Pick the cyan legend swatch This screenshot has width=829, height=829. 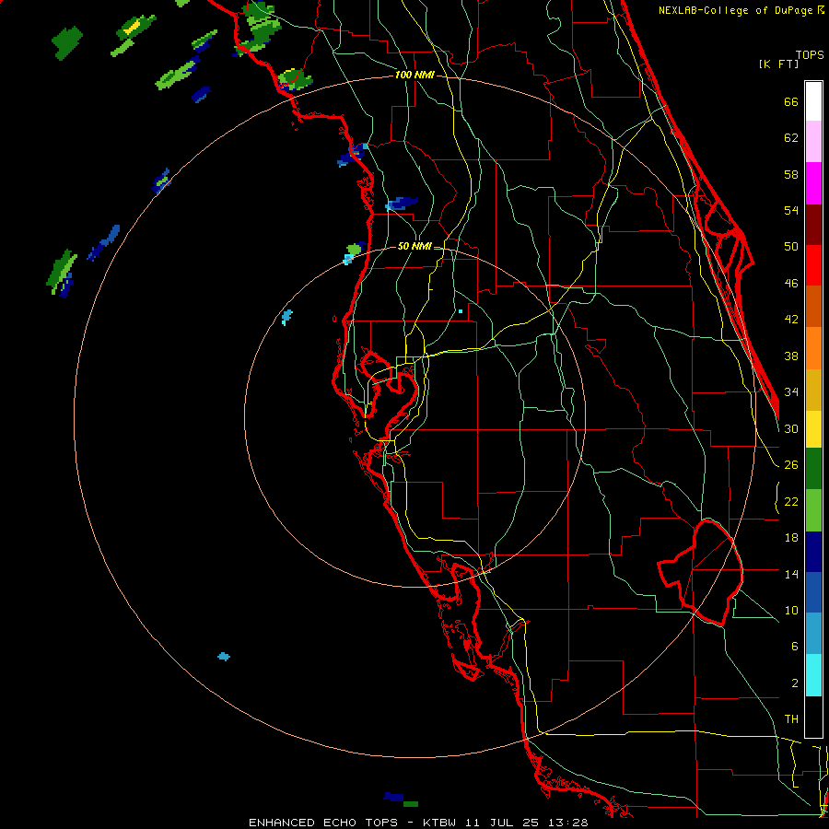(813, 676)
